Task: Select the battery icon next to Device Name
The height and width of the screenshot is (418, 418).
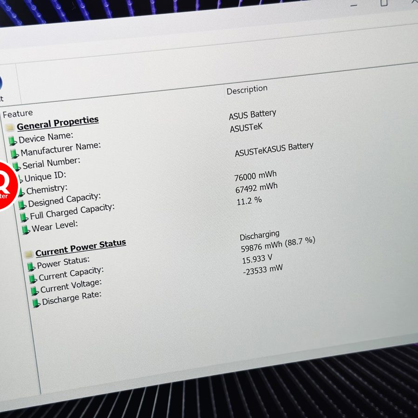Action: [x=12, y=140]
